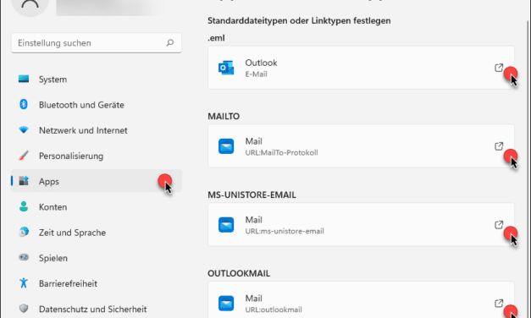The image size is (531, 318).
Task: Click the Datenschutz shield icon
Action: pyautogui.click(x=24, y=308)
